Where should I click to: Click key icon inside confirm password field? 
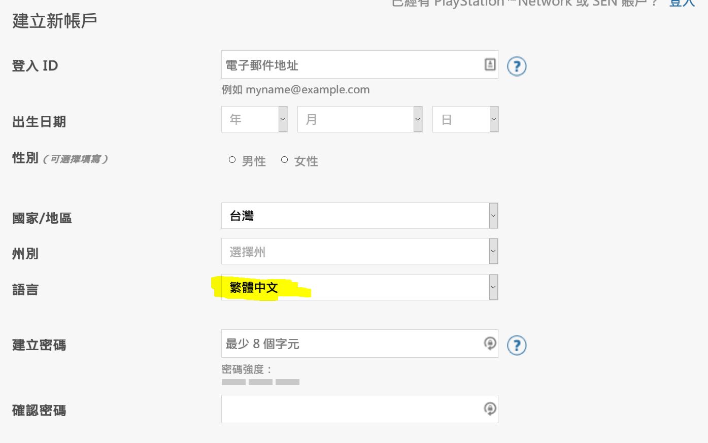coord(490,409)
